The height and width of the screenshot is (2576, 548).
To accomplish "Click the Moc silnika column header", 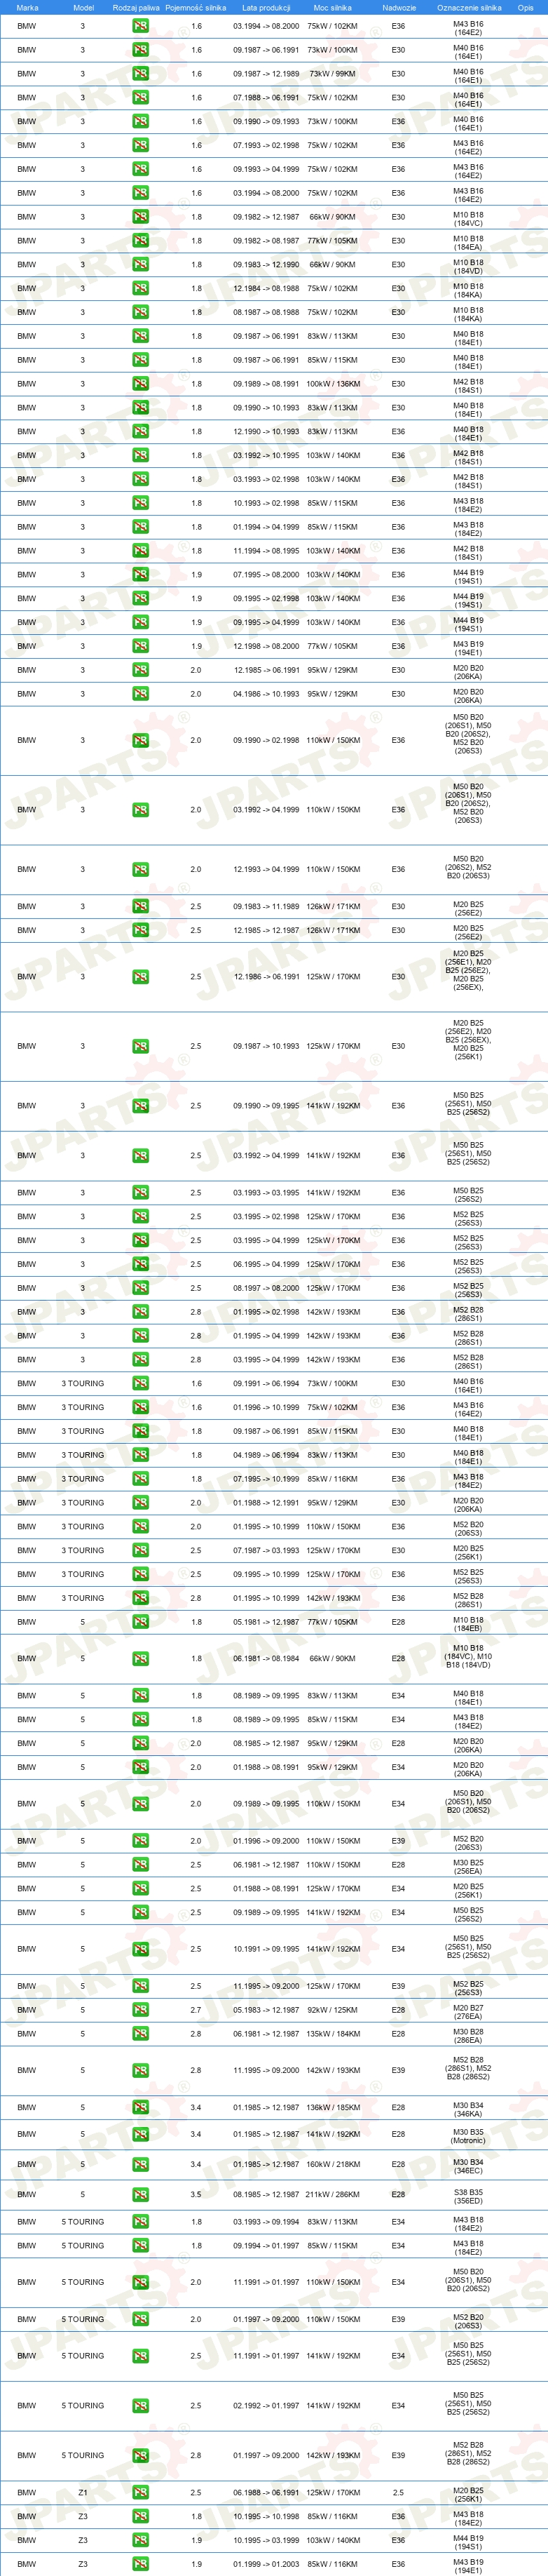I will pyautogui.click(x=332, y=7).
